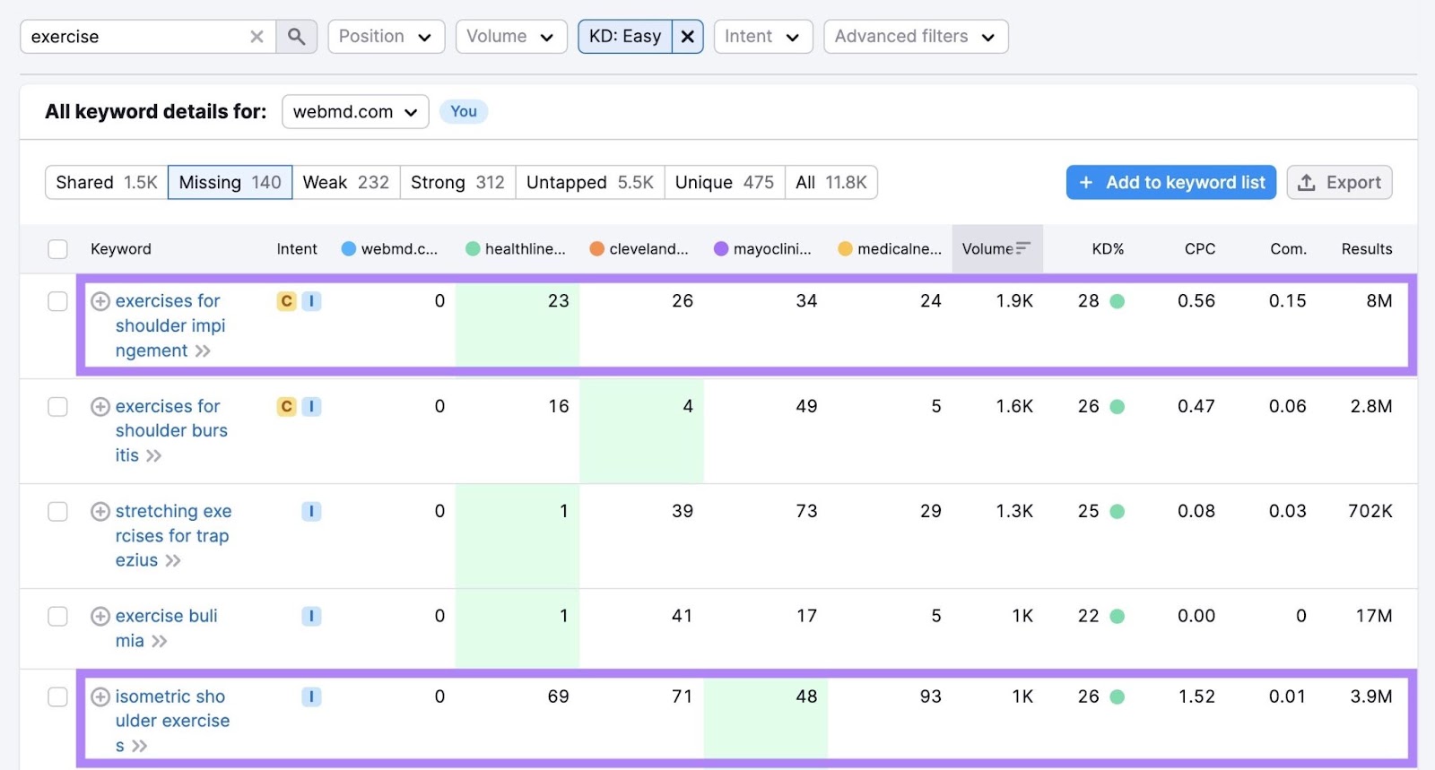Toggle the select-all checkbox in header
Viewport: 1435px width, 770px height.
click(57, 249)
